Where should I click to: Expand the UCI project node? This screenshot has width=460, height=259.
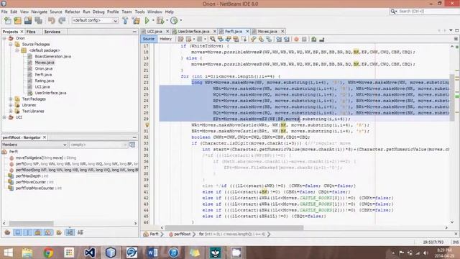coord(4,117)
